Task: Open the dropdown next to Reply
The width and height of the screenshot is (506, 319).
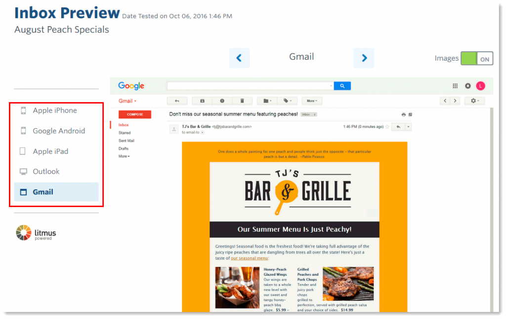Action: pos(408,127)
